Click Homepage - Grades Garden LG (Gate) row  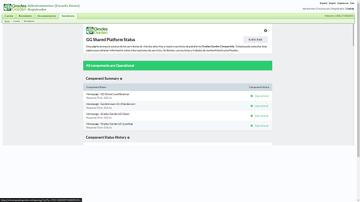tap(178, 116)
